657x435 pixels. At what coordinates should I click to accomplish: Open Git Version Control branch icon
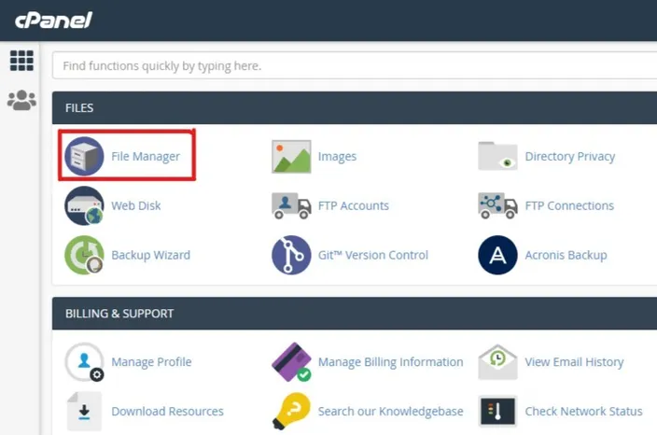click(291, 255)
